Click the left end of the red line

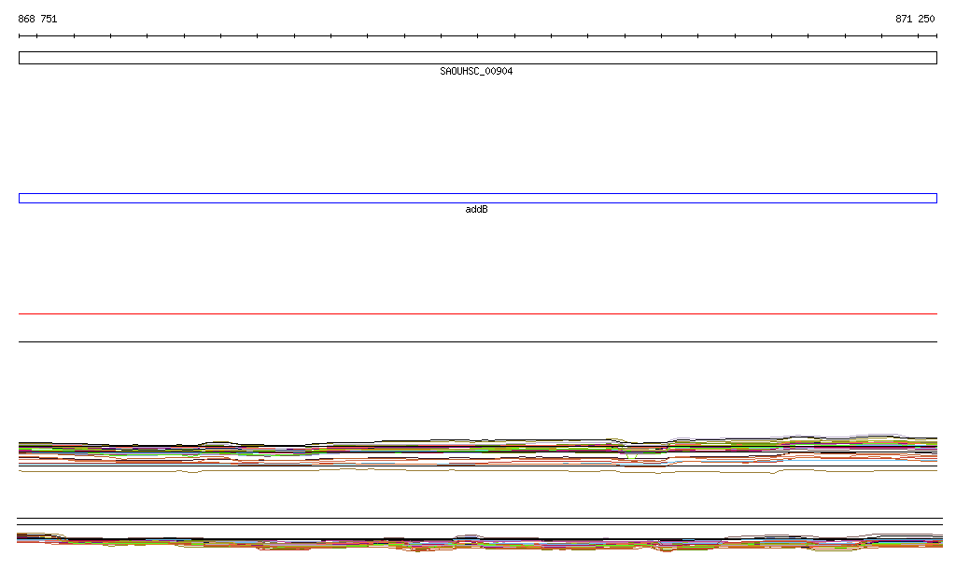tap(21, 314)
